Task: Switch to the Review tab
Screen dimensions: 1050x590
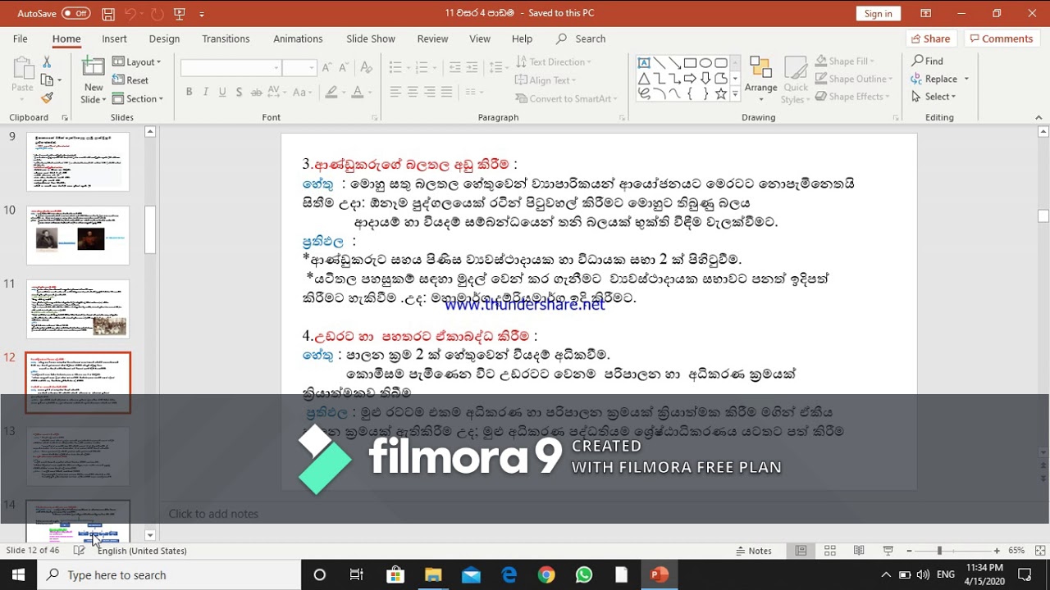Action: tap(432, 39)
